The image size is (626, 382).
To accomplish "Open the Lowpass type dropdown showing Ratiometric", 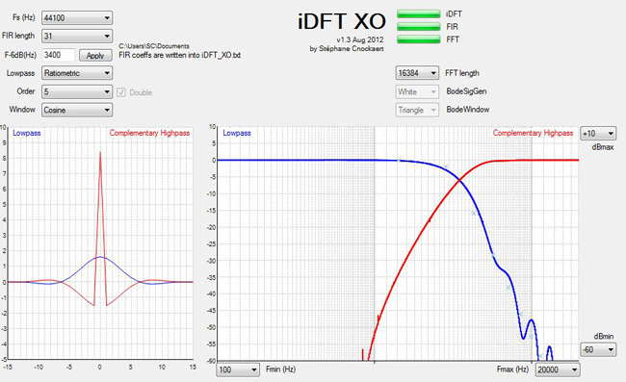I will tap(77, 73).
